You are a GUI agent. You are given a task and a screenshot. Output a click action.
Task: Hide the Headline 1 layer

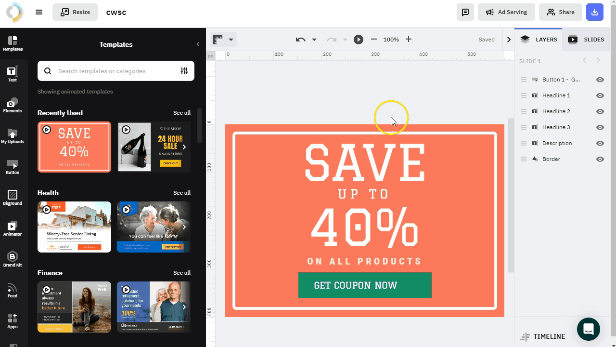pos(600,95)
